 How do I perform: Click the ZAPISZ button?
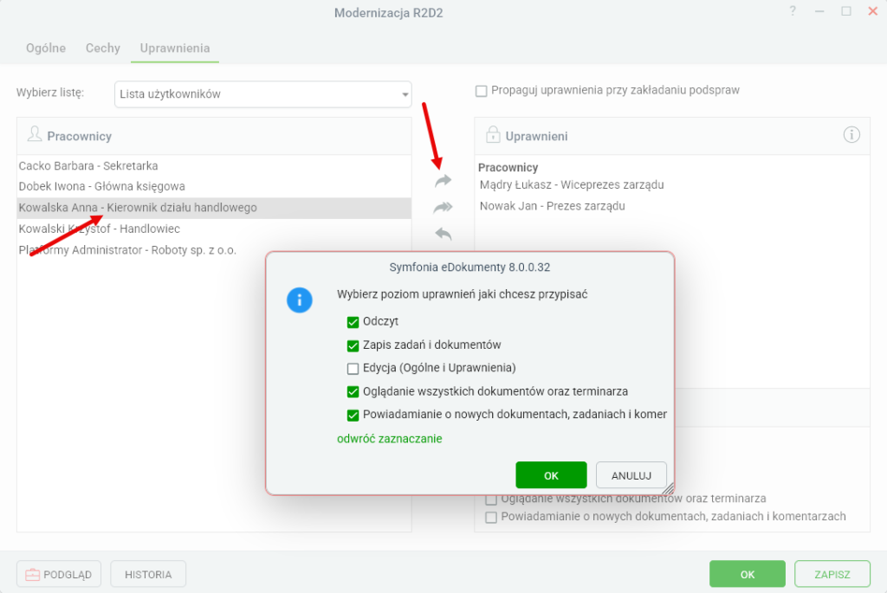tap(832, 574)
